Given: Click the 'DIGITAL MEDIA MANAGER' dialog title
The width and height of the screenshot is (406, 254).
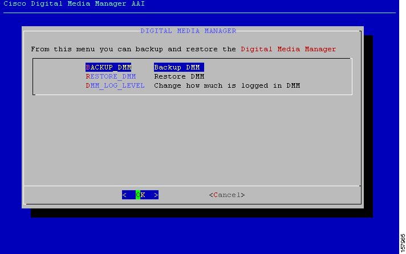Looking at the screenshot, I should pyautogui.click(x=188, y=31).
